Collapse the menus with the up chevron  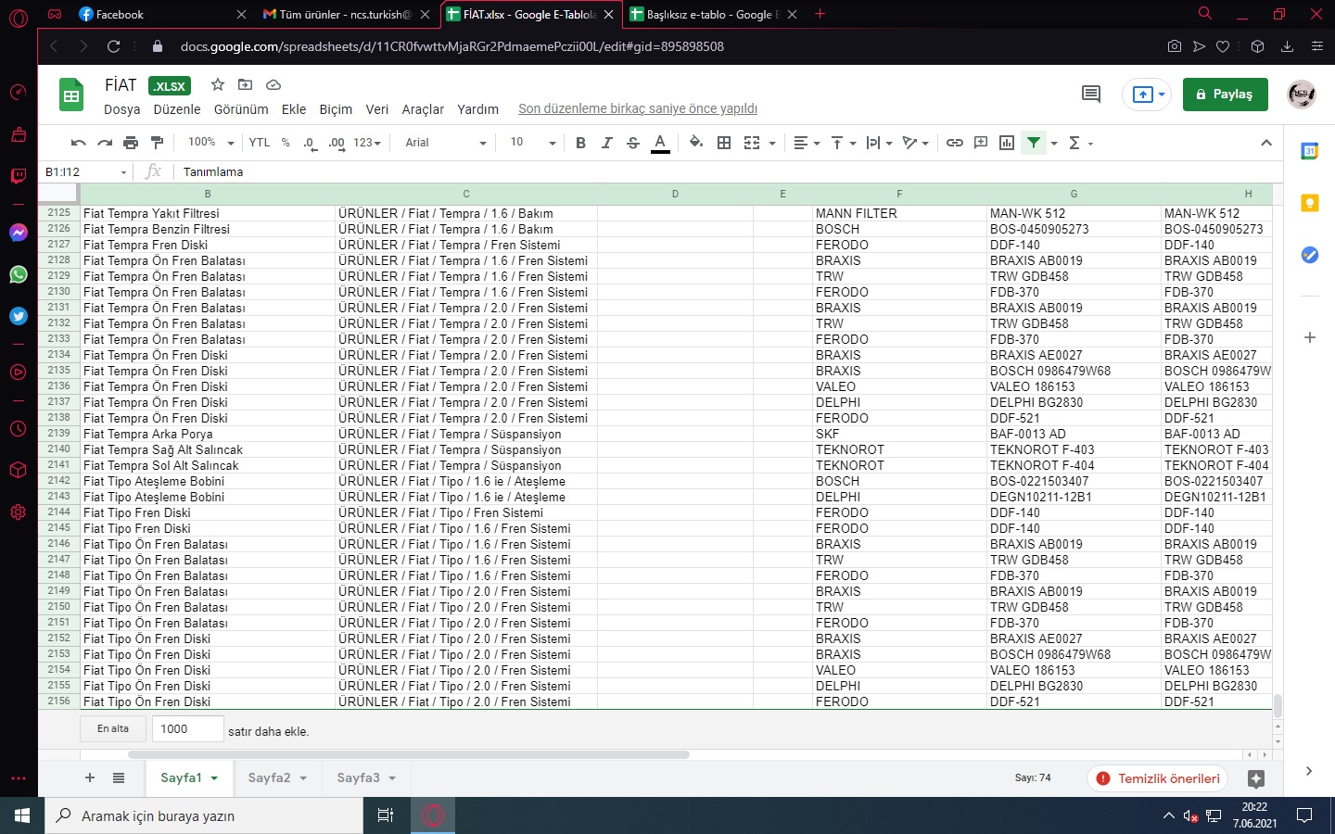tap(1266, 143)
